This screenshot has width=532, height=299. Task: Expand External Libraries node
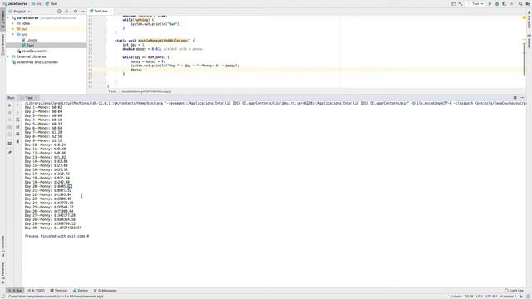click(8, 56)
